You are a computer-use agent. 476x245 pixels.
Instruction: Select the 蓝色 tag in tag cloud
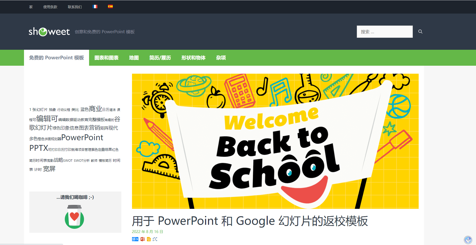(x=85, y=109)
